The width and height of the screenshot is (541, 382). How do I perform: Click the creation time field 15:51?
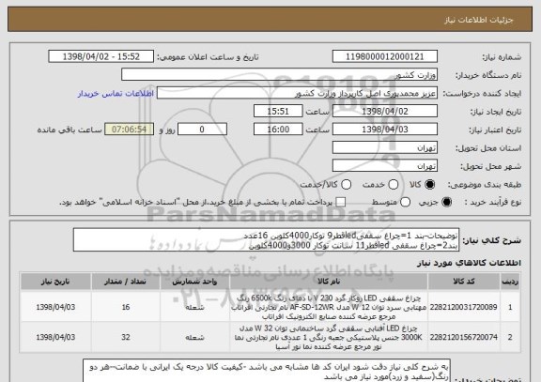coord(278,112)
